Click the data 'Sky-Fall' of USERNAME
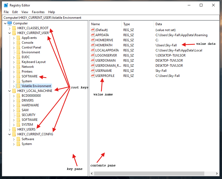The image size is (222, 179). tap(161, 71)
